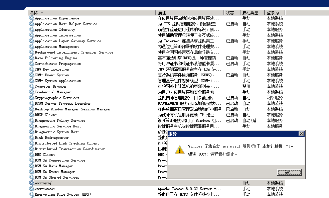Select the Distributed Link Tracking Client row
The image size is (329, 198).
pos(98,143)
